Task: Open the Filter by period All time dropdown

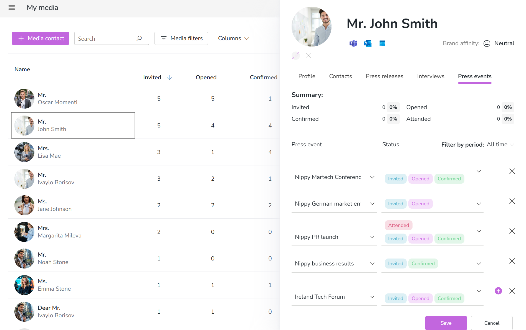Action: pyautogui.click(x=500, y=144)
